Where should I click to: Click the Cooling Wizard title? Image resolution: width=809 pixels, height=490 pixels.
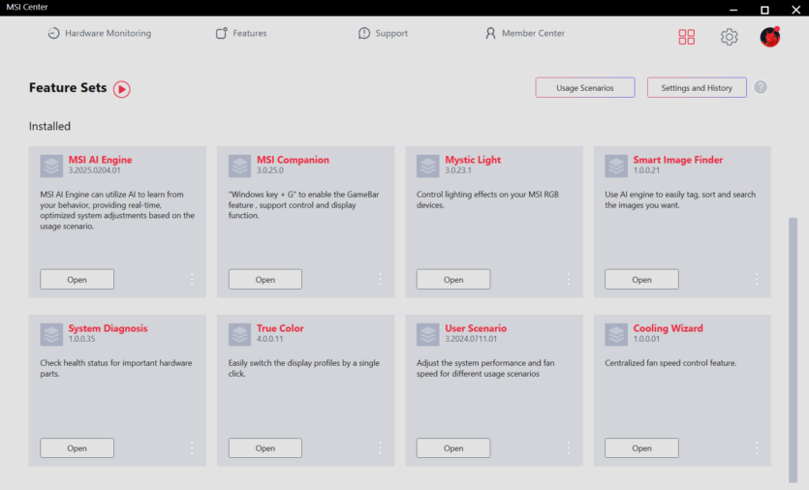[x=668, y=328]
